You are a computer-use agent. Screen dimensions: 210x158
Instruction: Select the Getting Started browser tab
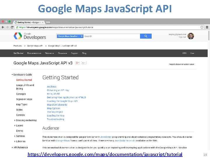(29, 22)
